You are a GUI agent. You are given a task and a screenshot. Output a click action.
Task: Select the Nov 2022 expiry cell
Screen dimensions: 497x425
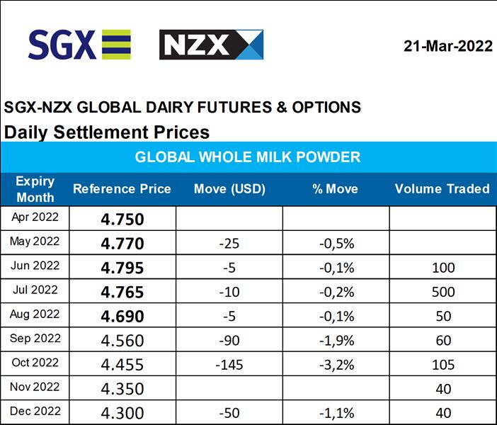tap(35, 388)
